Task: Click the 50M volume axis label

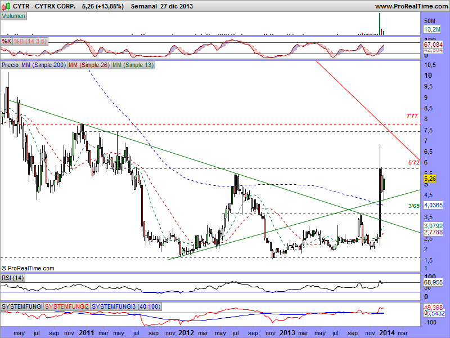Action: click(430, 21)
